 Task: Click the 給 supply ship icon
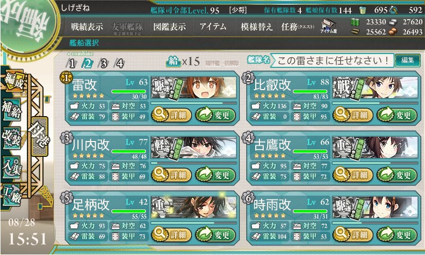pyautogui.click(x=174, y=61)
